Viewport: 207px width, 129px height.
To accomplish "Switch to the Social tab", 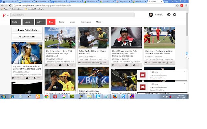I will (61, 22).
